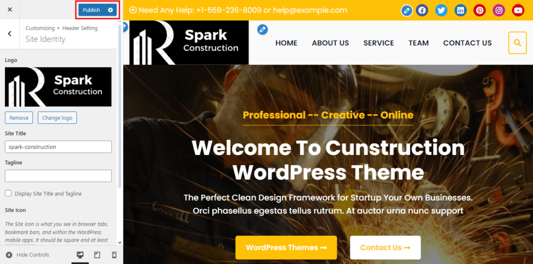The height and width of the screenshot is (264, 533).
Task: Open the CONTACT US menu item
Action: pyautogui.click(x=467, y=43)
